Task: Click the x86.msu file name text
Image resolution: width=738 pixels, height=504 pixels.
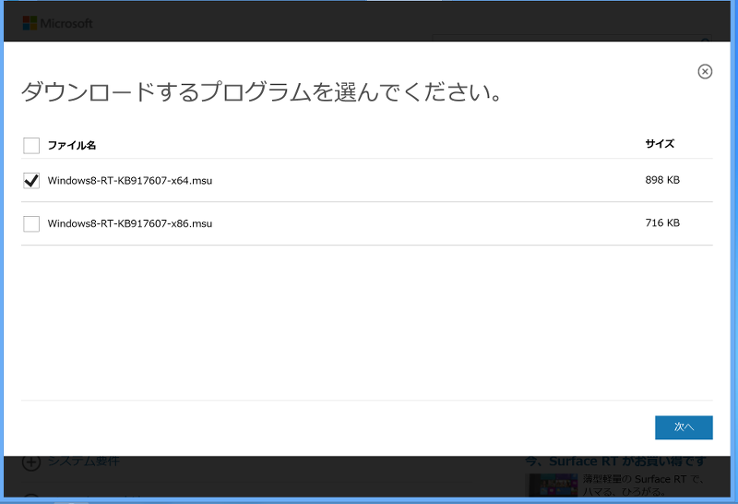Action: click(x=130, y=223)
